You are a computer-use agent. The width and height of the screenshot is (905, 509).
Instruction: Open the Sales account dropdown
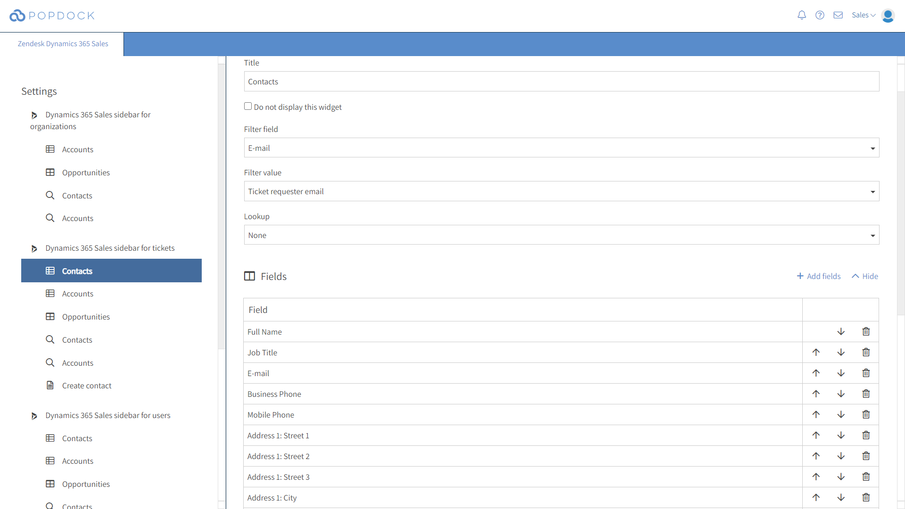point(864,15)
